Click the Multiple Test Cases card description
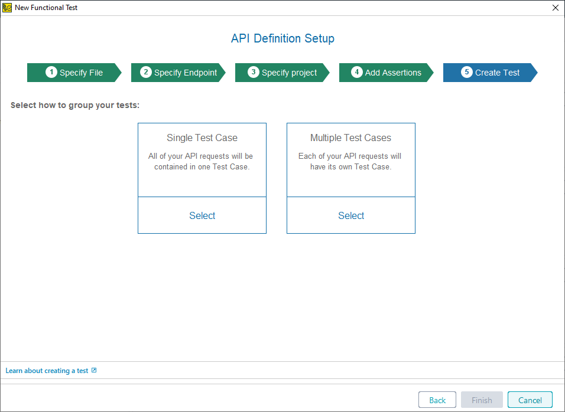 pos(350,161)
